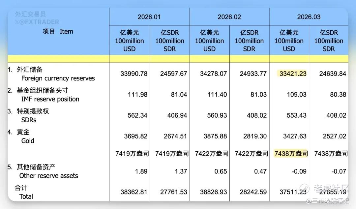Select the 24933.77 cell
The width and height of the screenshot is (356, 209).
click(253, 74)
